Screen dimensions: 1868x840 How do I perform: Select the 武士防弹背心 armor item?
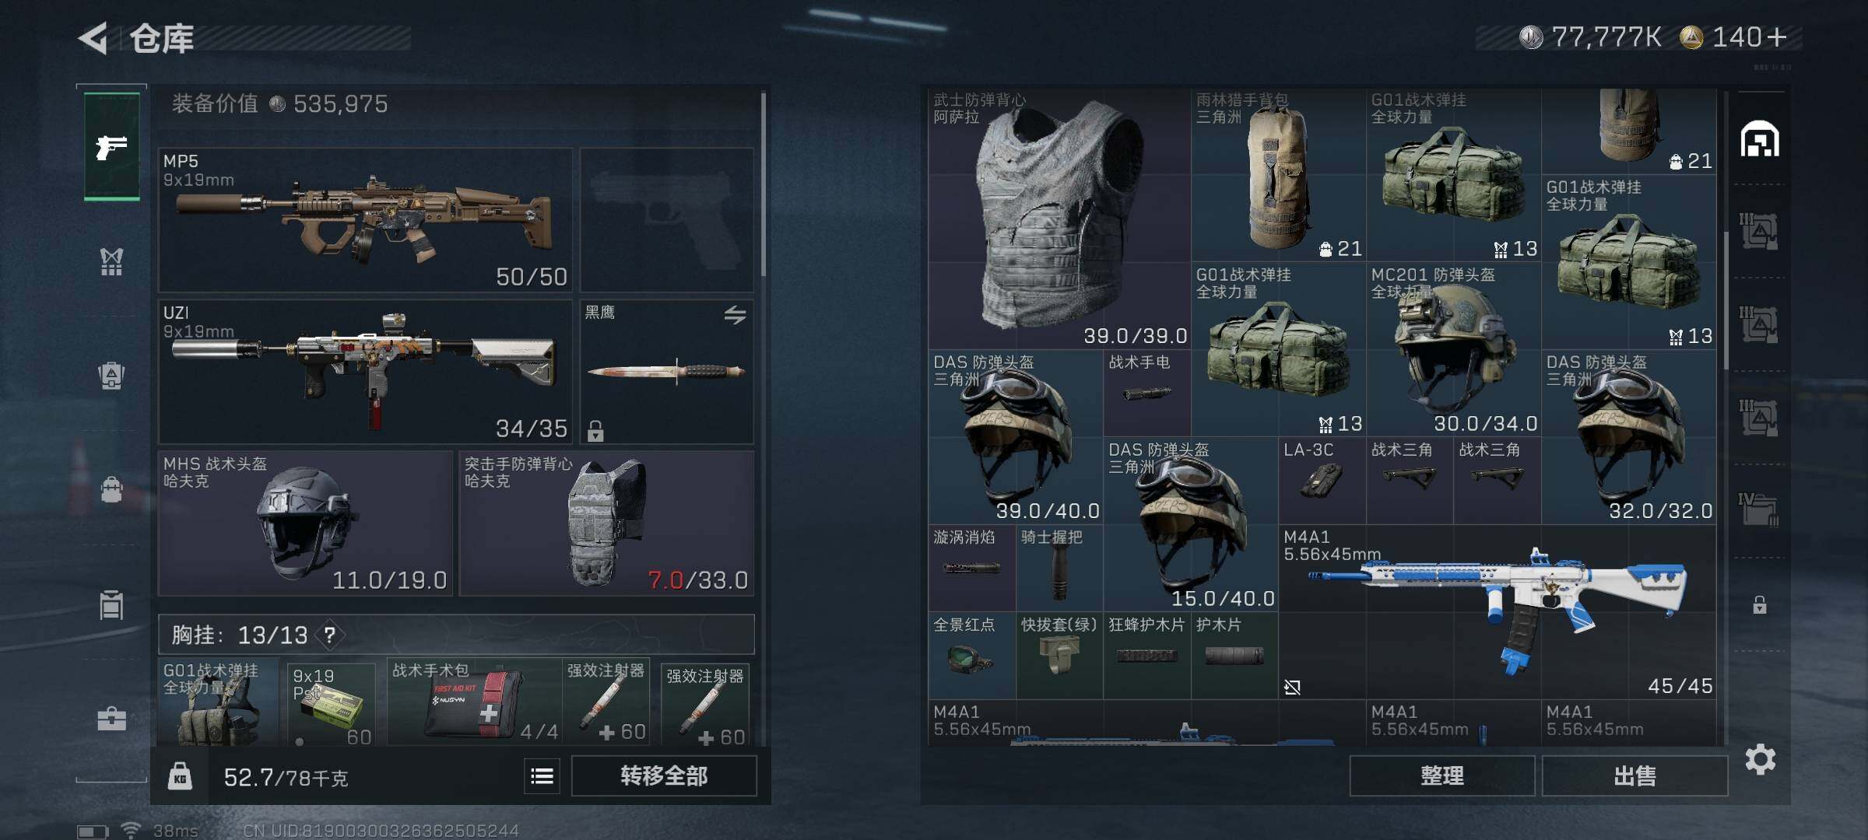[1059, 219]
